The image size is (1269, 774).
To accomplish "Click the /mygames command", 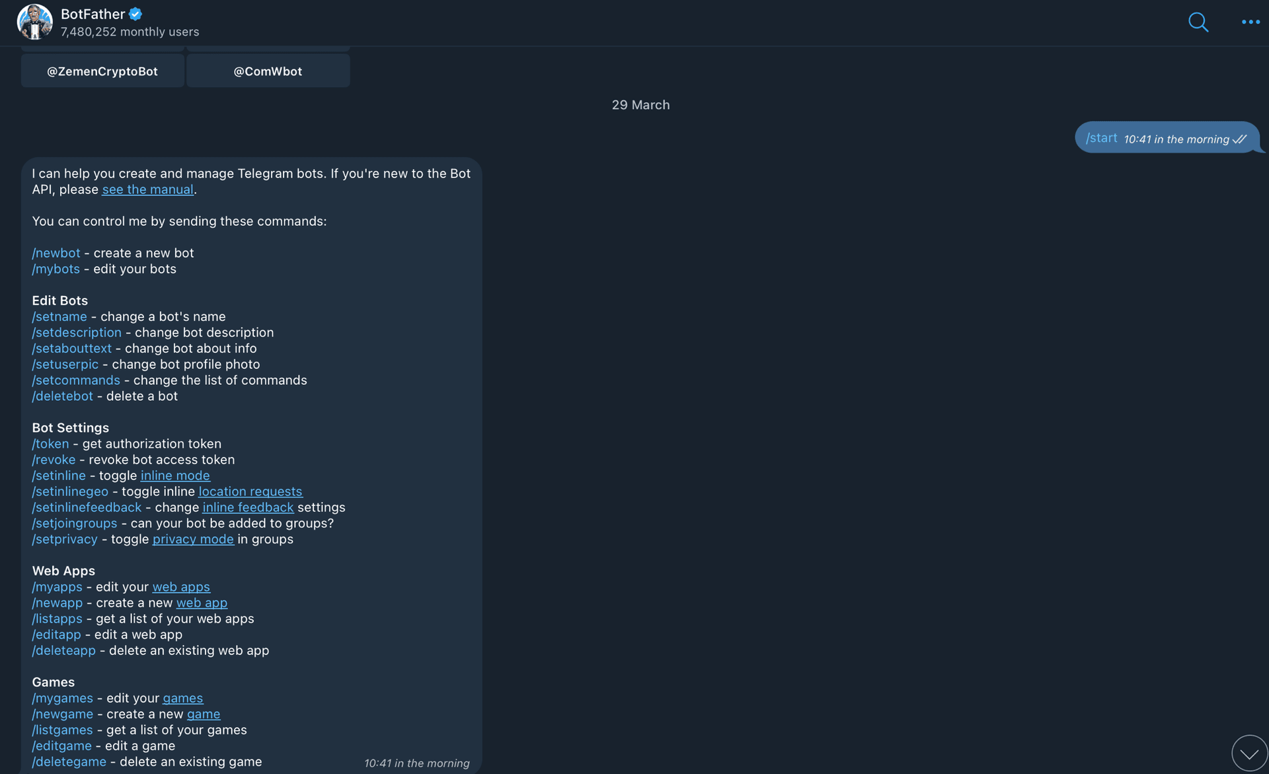I will click(x=63, y=697).
